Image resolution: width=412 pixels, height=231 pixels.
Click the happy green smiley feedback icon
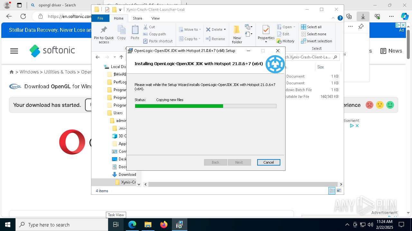tap(390, 105)
